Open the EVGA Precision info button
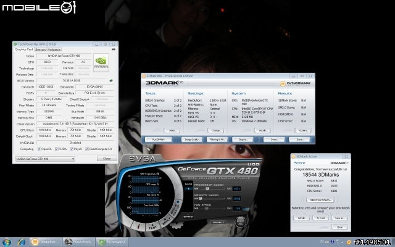The width and height of the screenshot is (395, 247). tap(138, 227)
